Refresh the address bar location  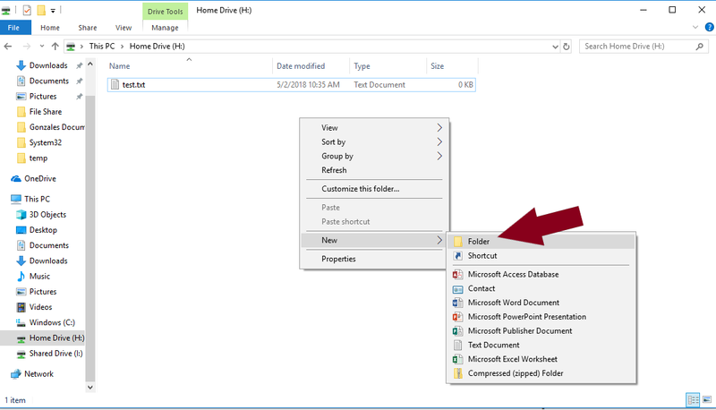(566, 46)
